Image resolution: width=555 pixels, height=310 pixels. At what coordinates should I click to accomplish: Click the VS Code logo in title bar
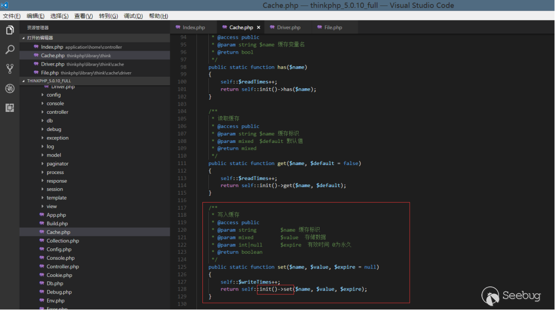4,5
